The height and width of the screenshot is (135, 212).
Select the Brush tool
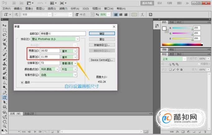(x=4, y=59)
